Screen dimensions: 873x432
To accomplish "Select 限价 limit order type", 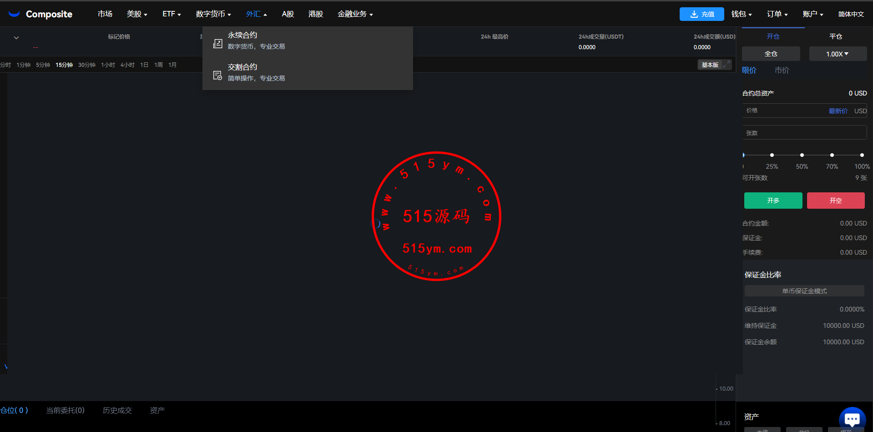I will point(749,70).
